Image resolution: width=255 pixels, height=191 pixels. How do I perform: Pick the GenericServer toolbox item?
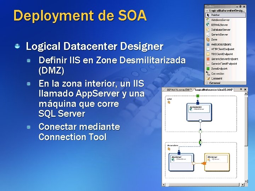[x=225, y=35]
